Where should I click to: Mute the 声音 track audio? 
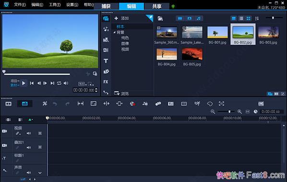(29, 172)
